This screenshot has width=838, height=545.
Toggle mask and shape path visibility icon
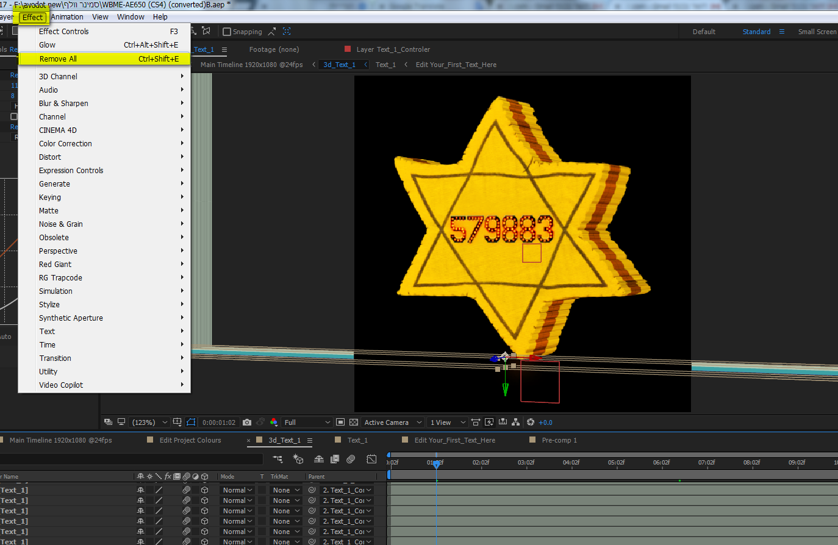click(x=191, y=422)
